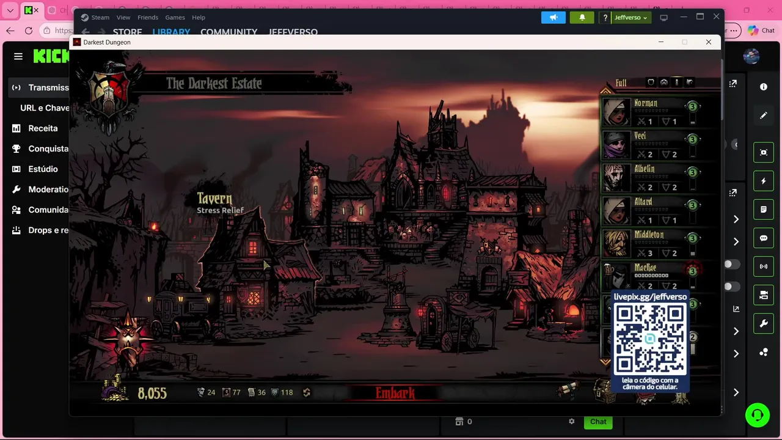Click green headset support button
Viewport: 782px width, 440px height.
tap(758, 416)
